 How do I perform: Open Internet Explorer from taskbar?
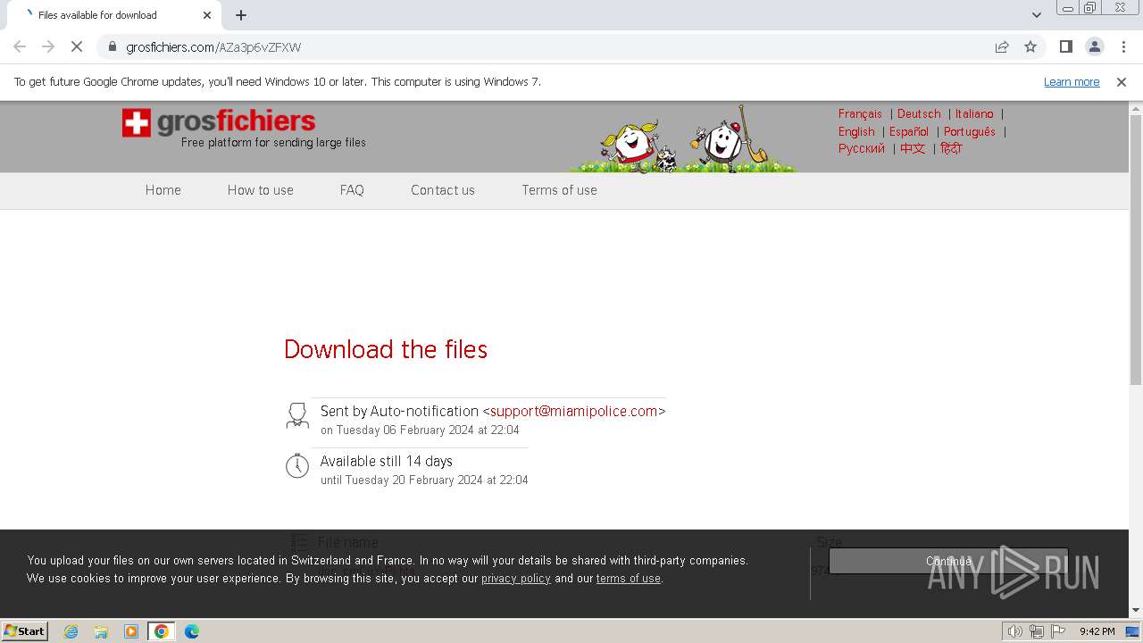coord(71,631)
